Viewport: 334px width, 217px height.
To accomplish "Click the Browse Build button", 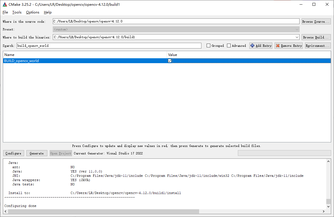I will [x=316, y=37].
